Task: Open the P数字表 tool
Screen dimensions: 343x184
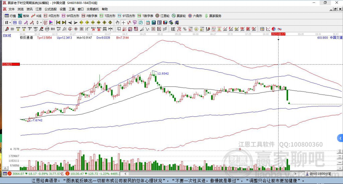Action: (89, 16)
